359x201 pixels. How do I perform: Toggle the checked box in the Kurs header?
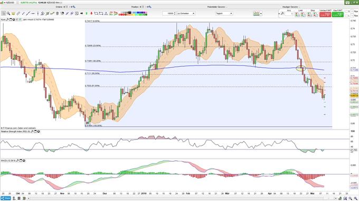point(20,19)
